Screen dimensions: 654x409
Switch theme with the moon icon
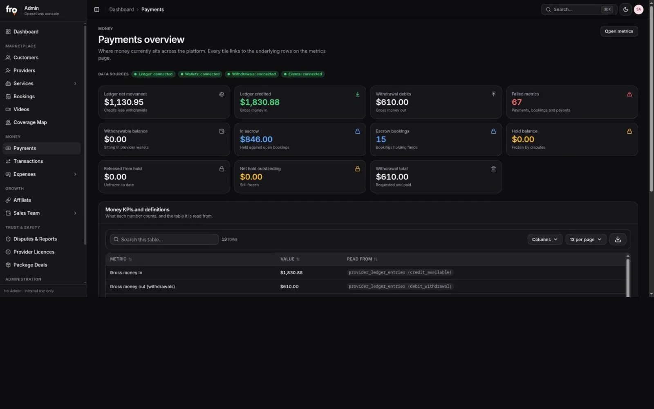(625, 9)
